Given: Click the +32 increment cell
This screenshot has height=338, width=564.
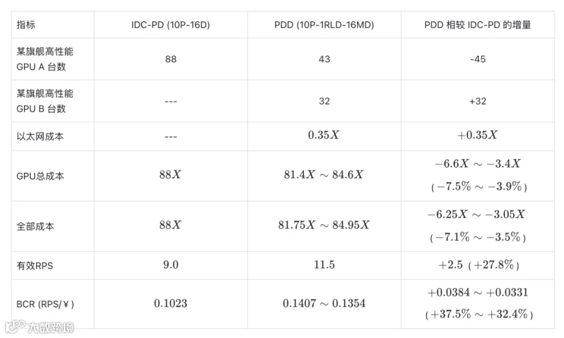Looking at the screenshot, I should [478, 101].
